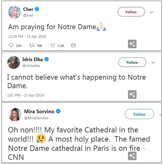163x164 pixels.
Task: Follow Idris Elba's account
Action: [x=132, y=62]
